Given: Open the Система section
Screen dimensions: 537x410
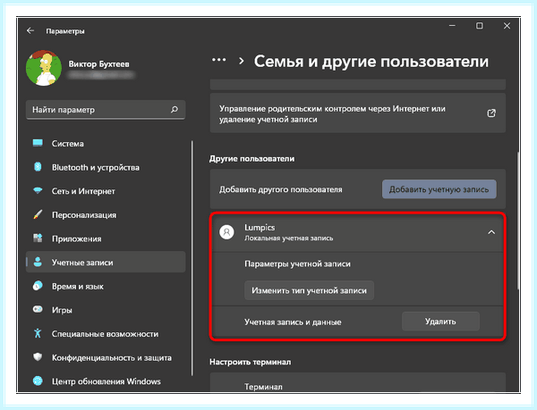Looking at the screenshot, I should [106, 143].
